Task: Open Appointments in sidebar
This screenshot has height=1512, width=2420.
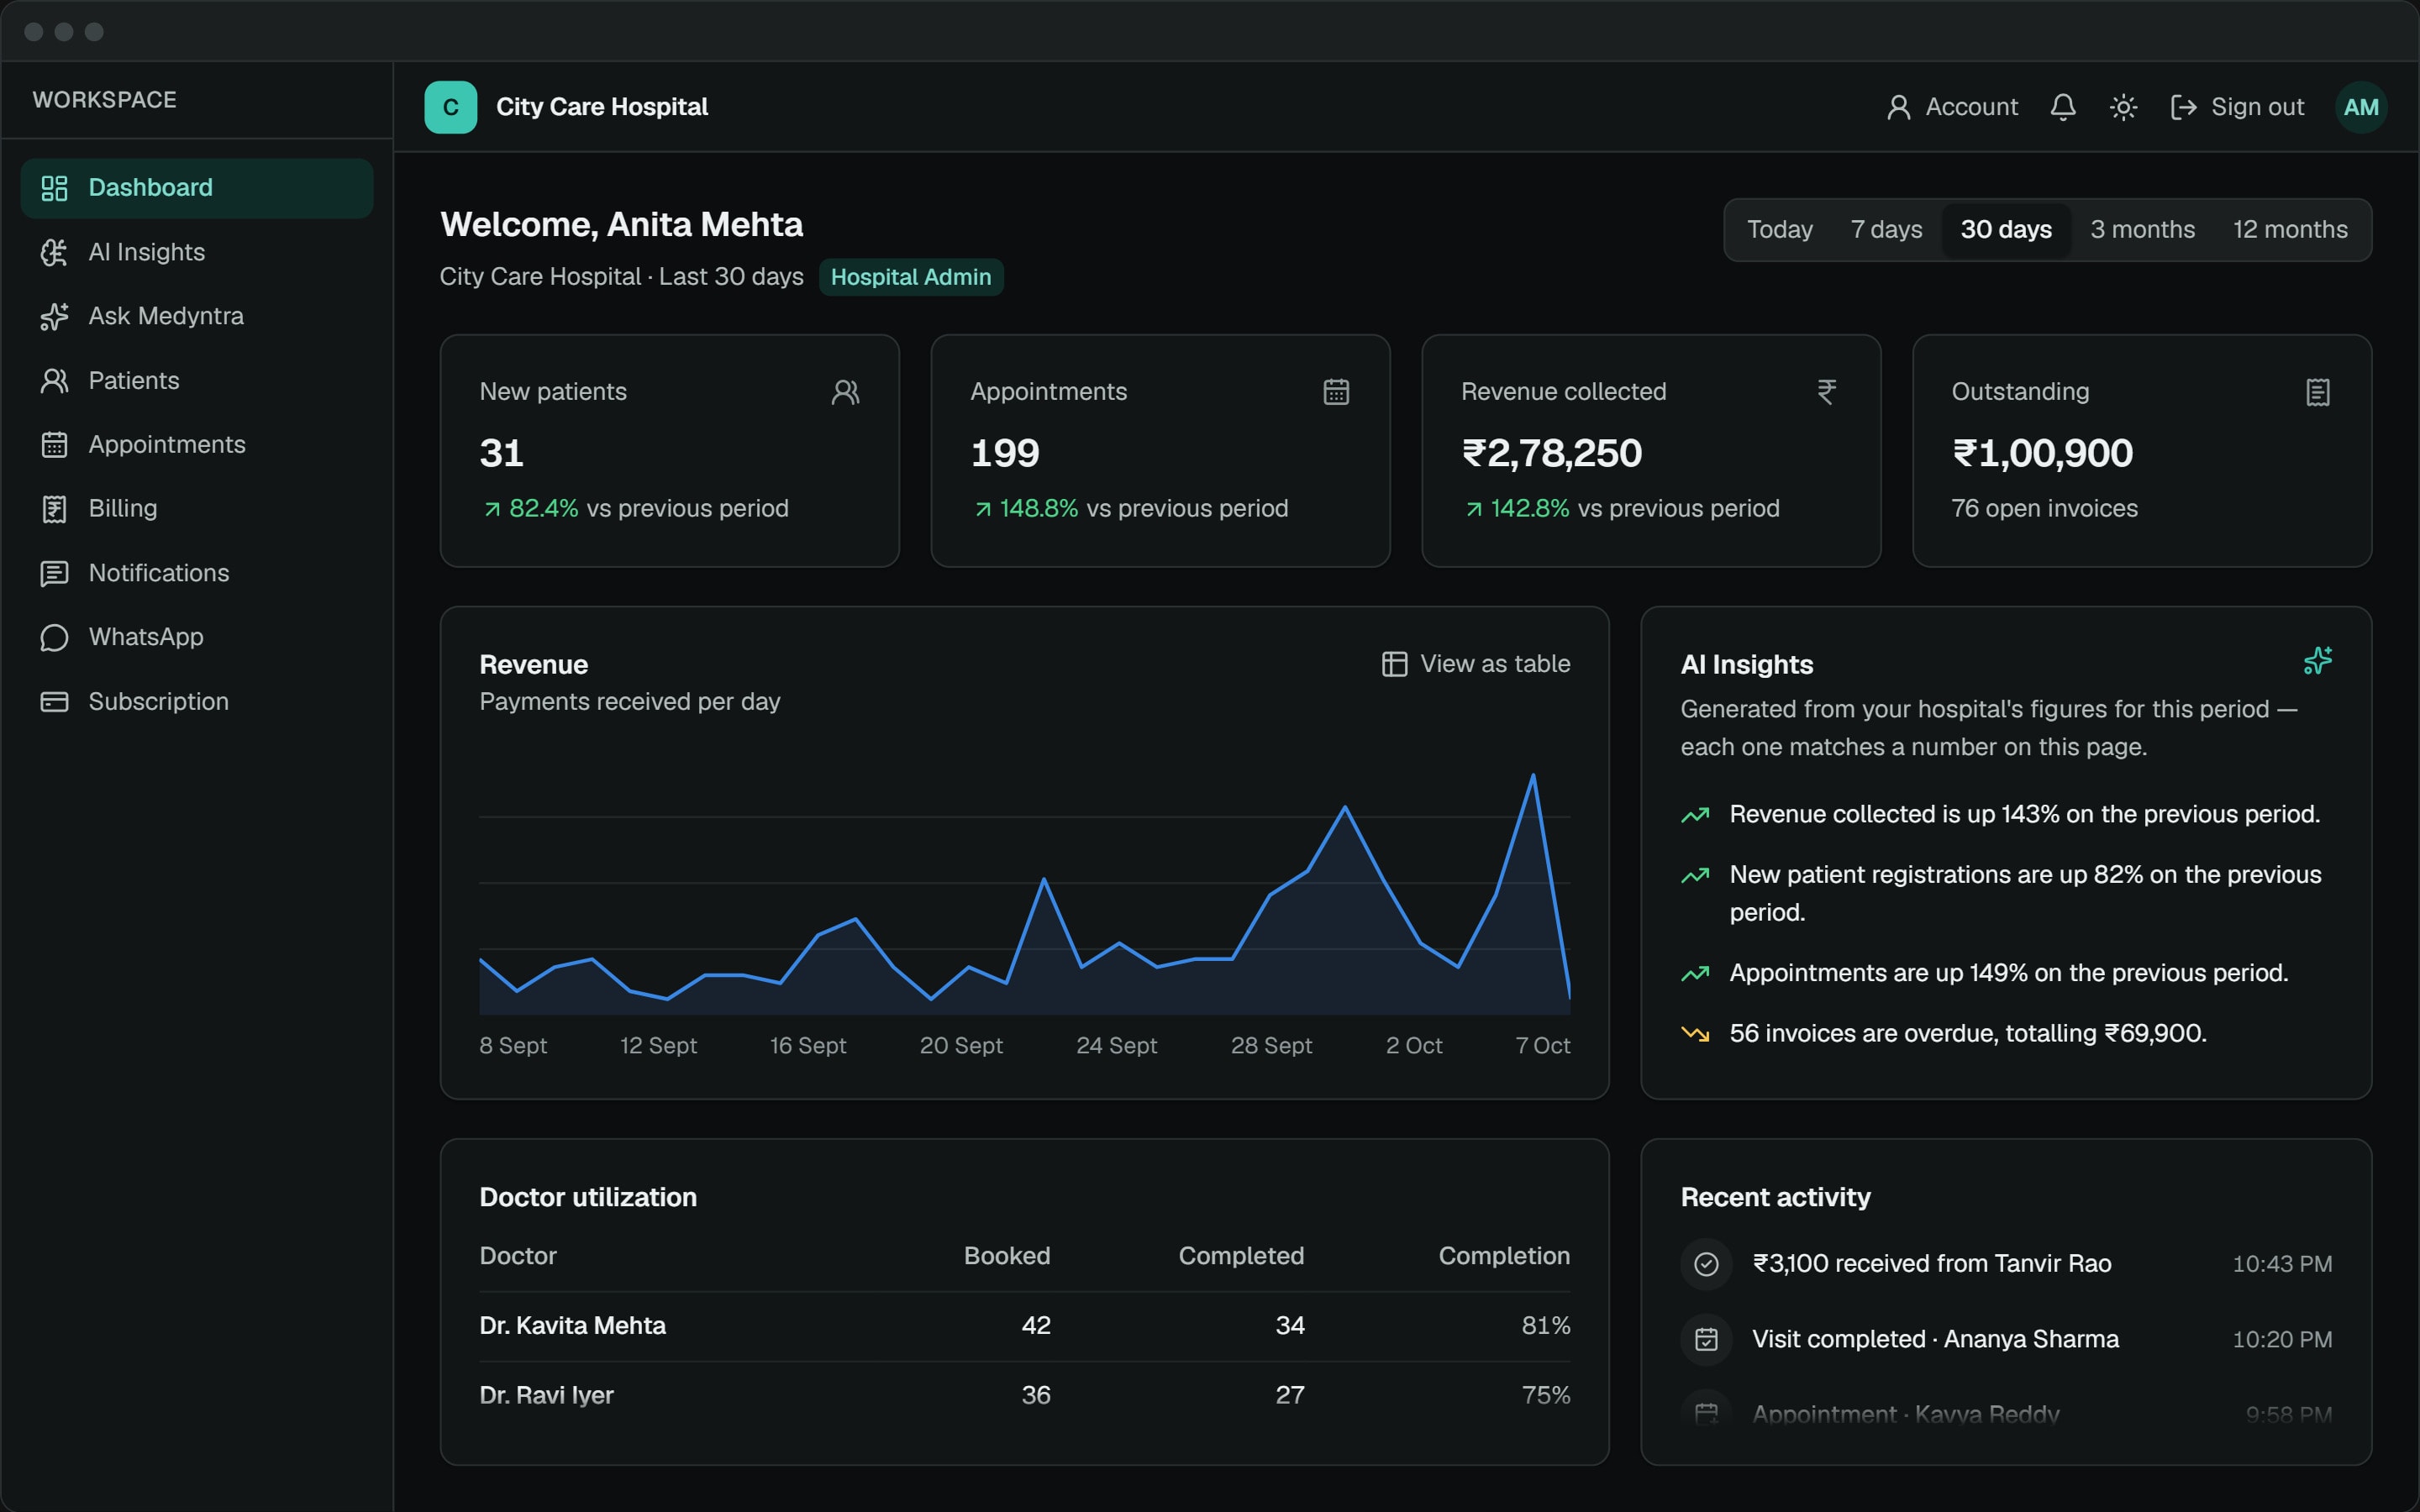Action: 197,445
